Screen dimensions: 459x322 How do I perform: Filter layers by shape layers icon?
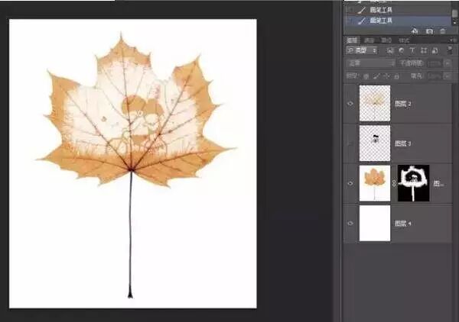coord(424,50)
